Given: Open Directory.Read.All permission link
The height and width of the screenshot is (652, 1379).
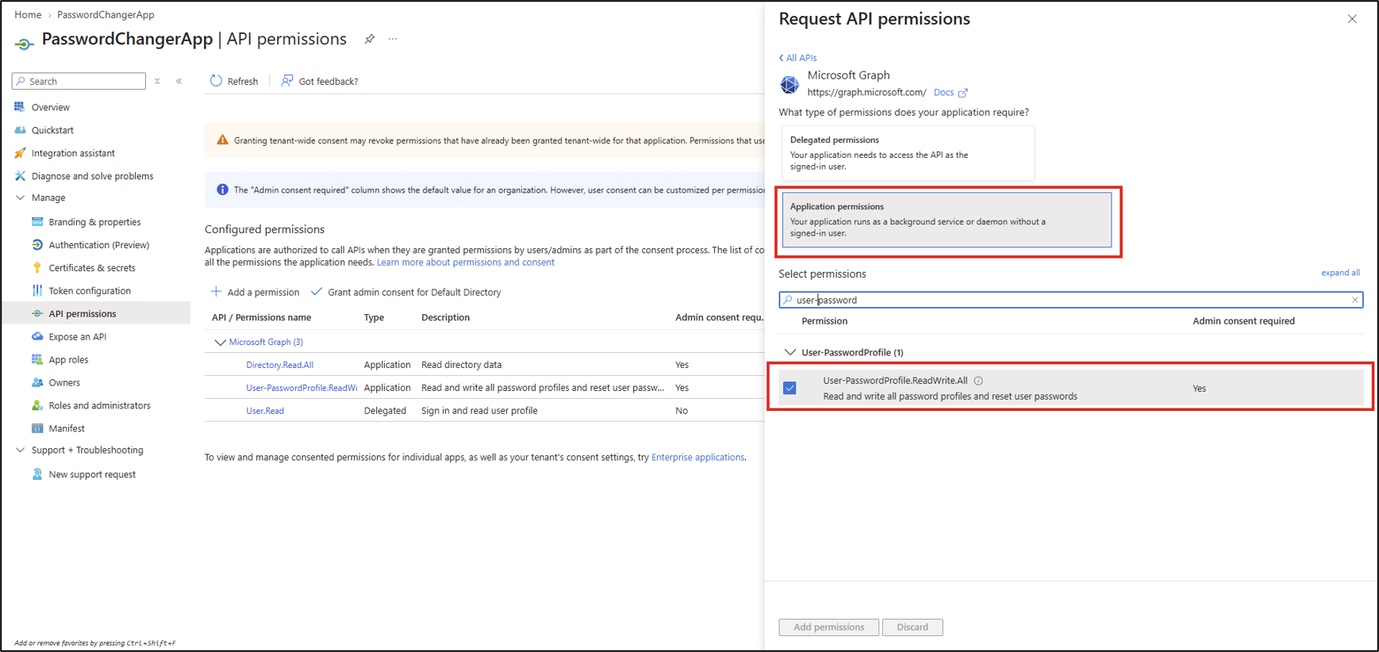Looking at the screenshot, I should tap(279, 365).
